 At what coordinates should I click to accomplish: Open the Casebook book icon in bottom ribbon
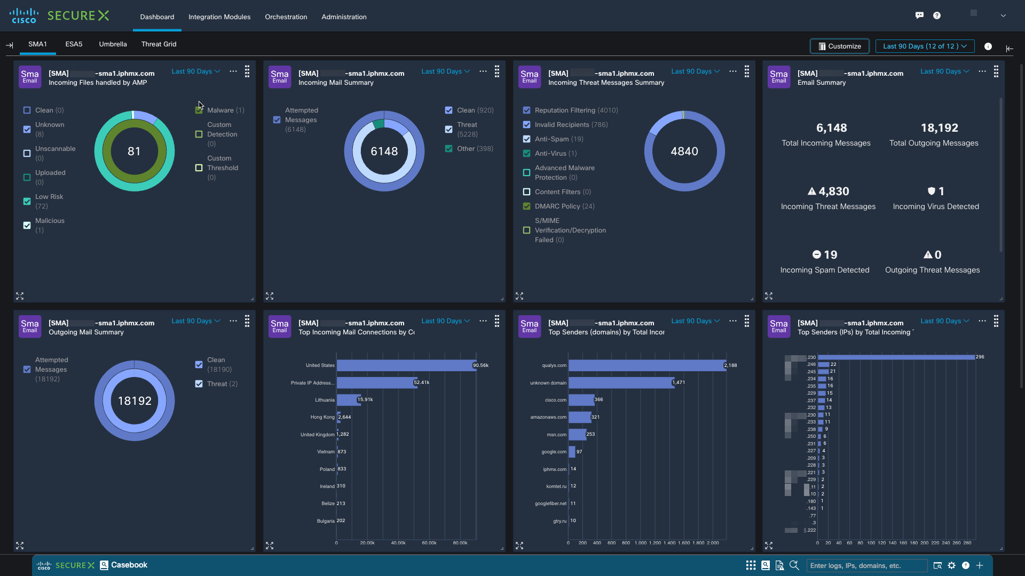[766, 565]
